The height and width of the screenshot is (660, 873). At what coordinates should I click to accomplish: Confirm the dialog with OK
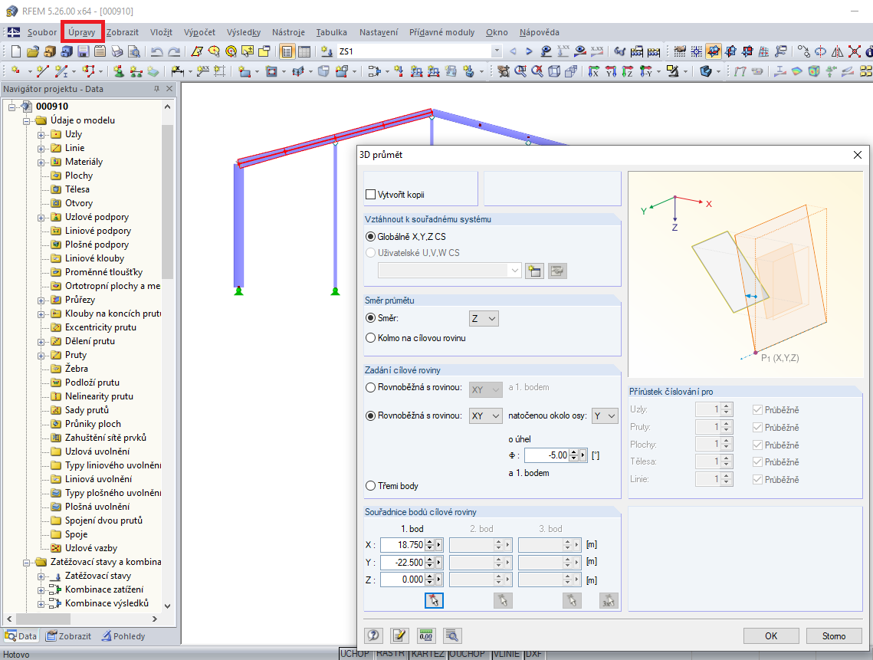pyautogui.click(x=771, y=635)
